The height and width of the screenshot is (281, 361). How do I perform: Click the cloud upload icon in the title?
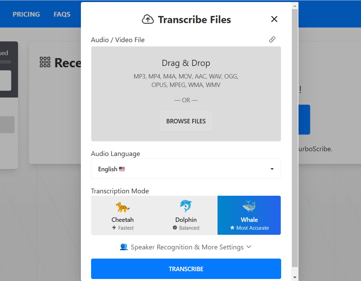[x=148, y=20]
